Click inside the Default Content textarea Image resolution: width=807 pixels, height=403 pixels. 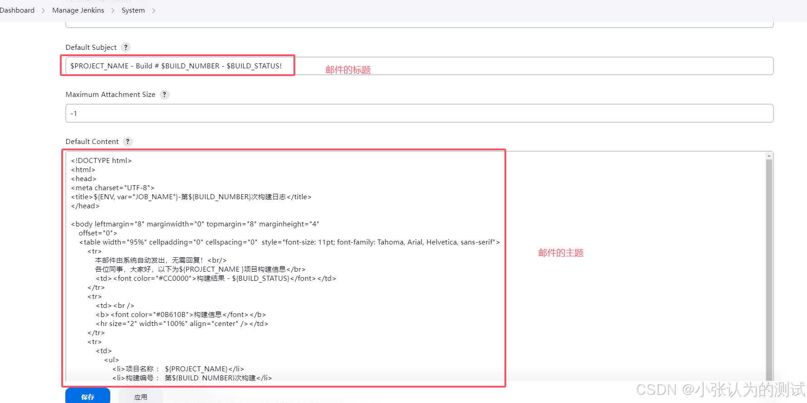(x=416, y=266)
